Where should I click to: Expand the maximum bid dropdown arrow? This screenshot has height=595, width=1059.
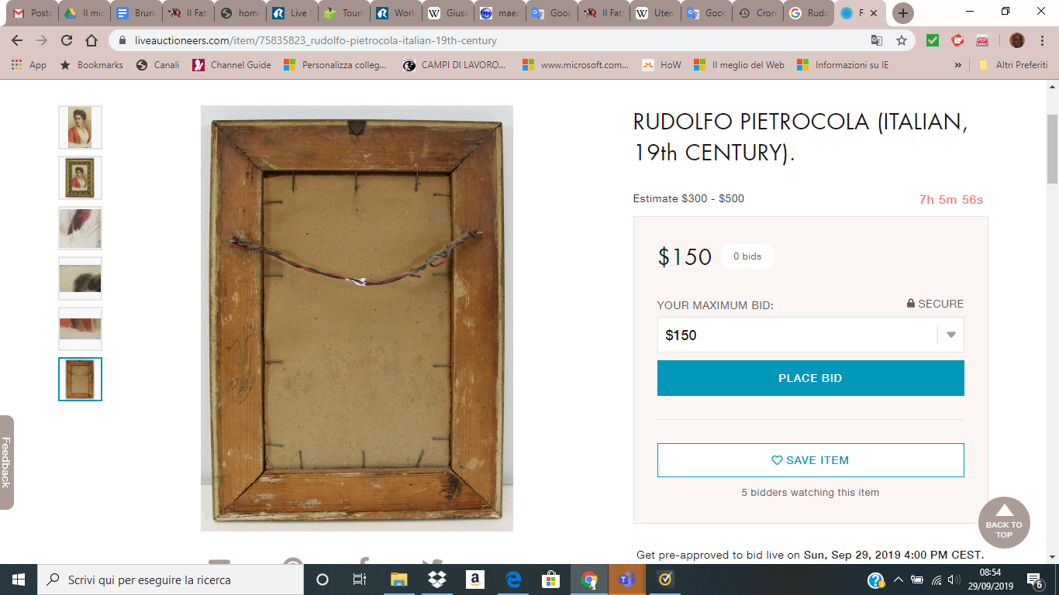pos(950,335)
